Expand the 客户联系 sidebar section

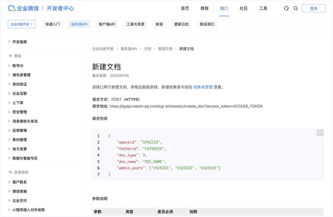click(x=20, y=182)
